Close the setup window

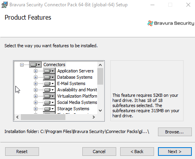(188, 5)
